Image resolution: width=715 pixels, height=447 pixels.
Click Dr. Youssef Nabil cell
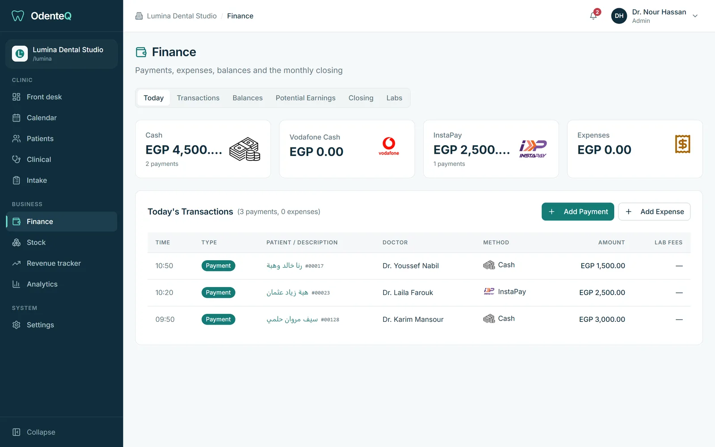point(411,266)
